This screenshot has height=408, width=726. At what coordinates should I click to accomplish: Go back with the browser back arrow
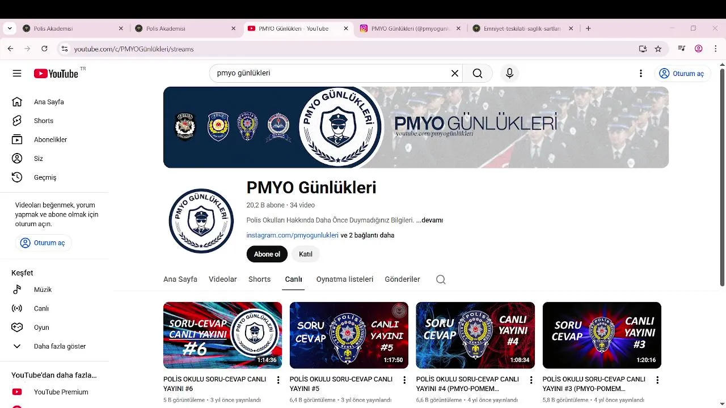(10, 49)
